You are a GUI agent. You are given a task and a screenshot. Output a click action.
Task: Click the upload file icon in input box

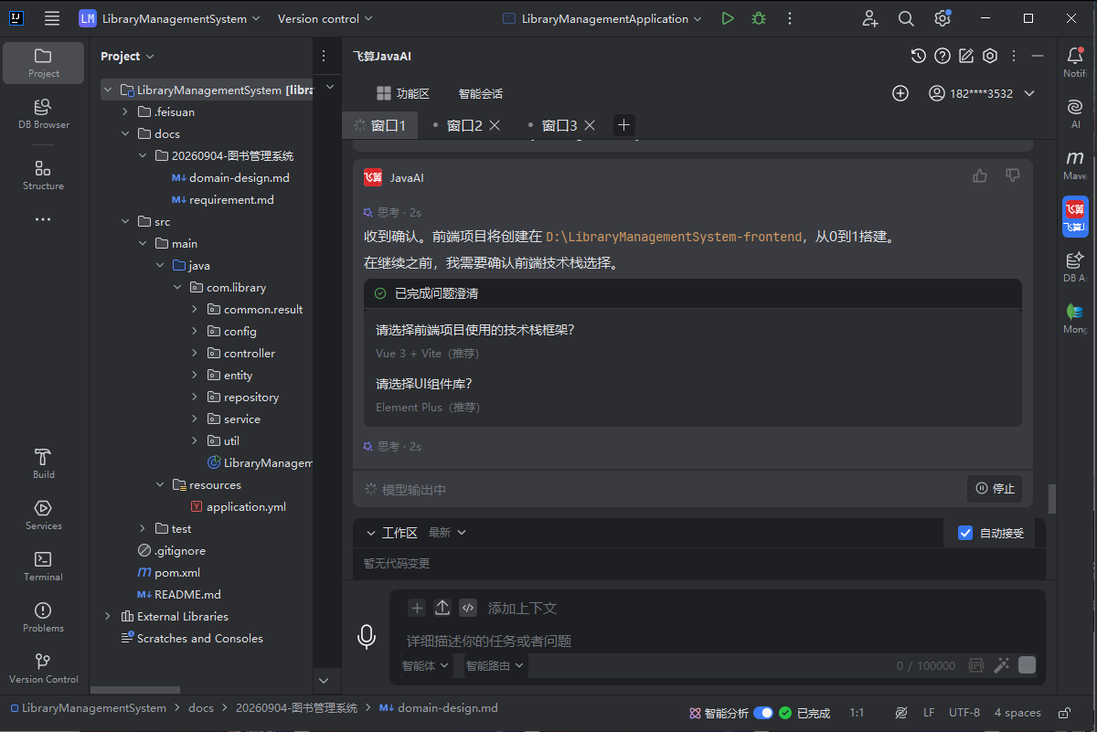[x=442, y=608]
